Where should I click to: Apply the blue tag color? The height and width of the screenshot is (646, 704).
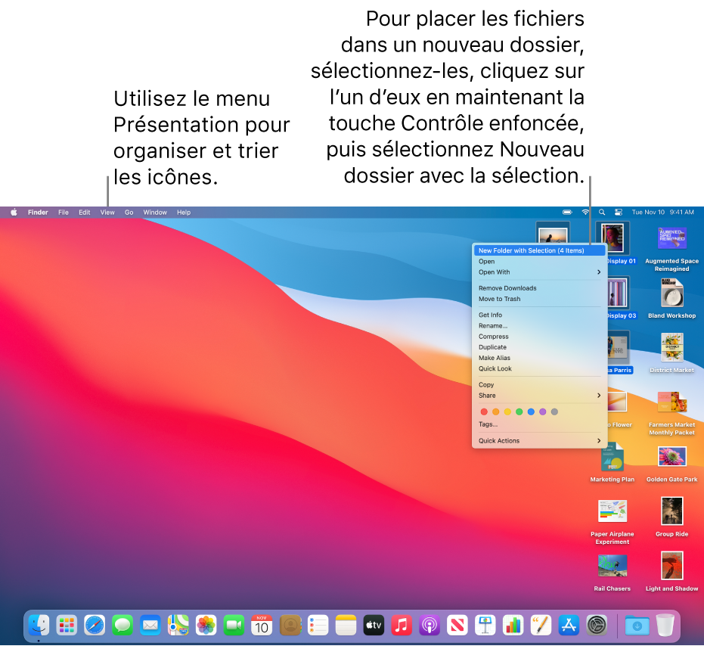531,412
